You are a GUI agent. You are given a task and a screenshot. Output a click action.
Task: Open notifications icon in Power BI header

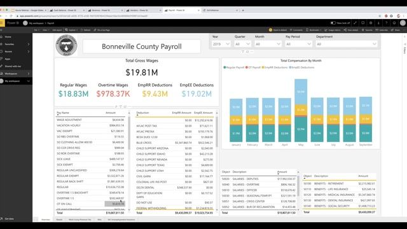tap(362, 23)
